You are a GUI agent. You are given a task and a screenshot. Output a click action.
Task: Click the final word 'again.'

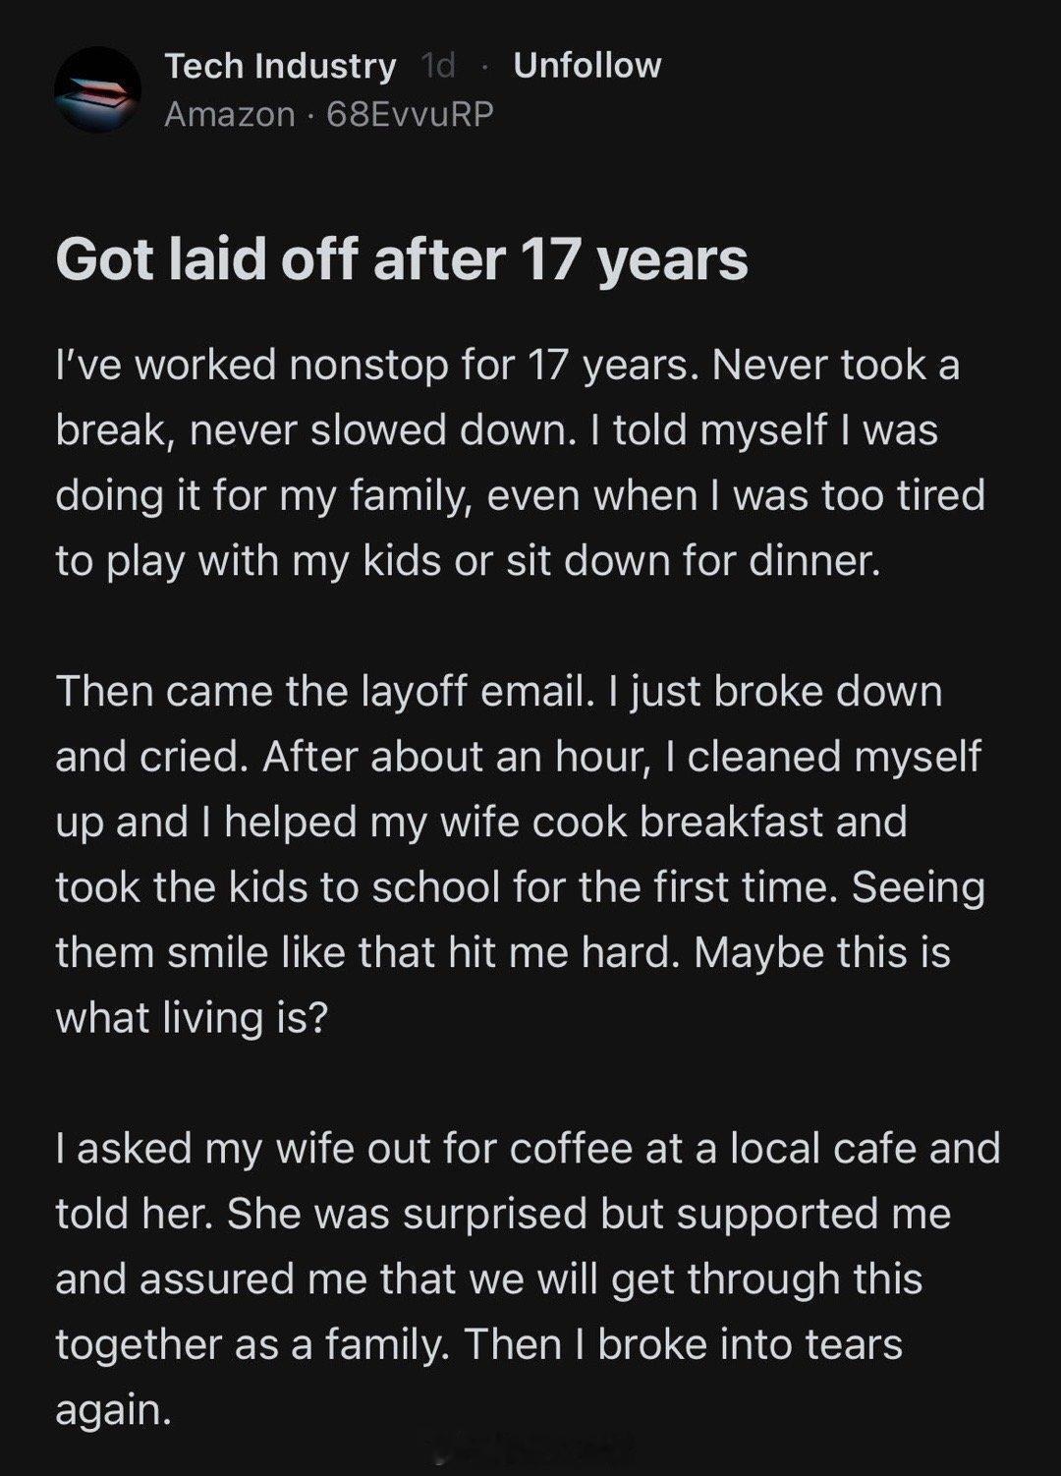[x=114, y=1411]
